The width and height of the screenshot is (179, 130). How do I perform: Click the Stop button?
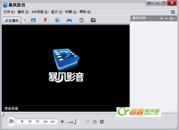coord(22,122)
